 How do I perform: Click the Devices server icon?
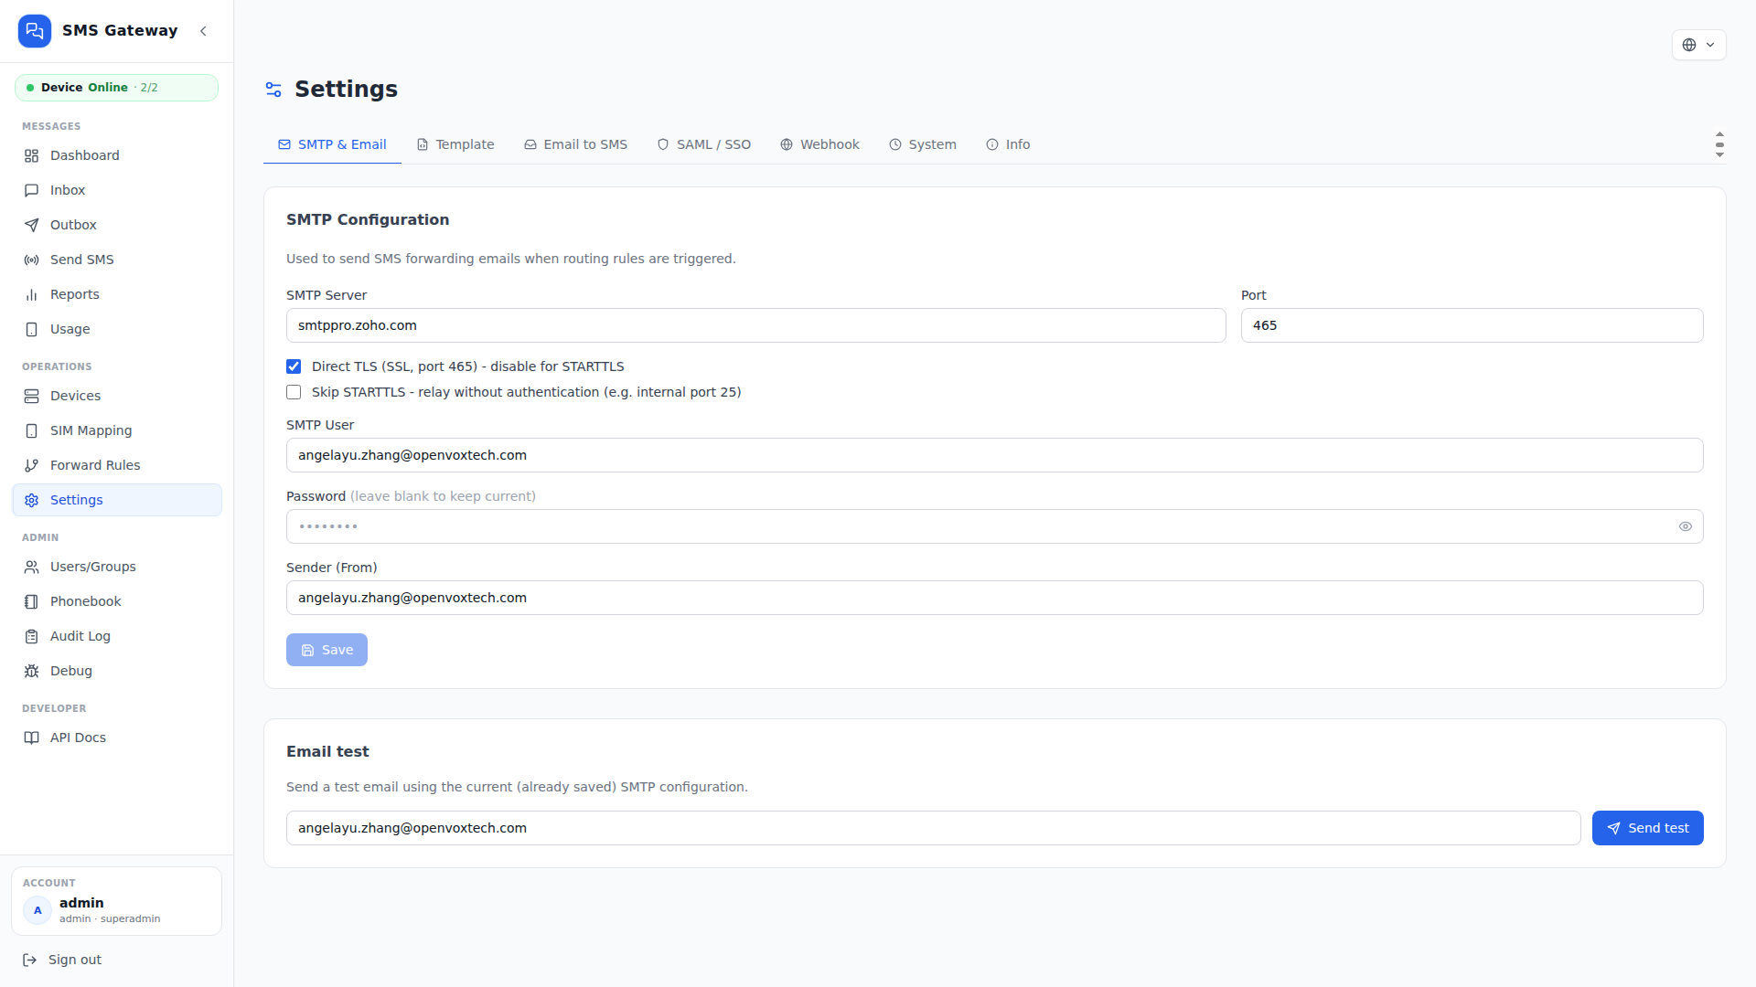(32, 397)
